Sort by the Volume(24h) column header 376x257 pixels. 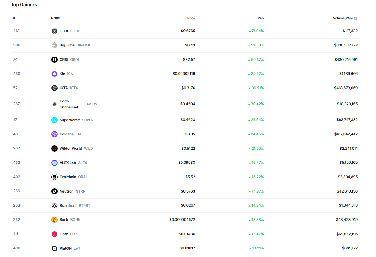coord(343,18)
